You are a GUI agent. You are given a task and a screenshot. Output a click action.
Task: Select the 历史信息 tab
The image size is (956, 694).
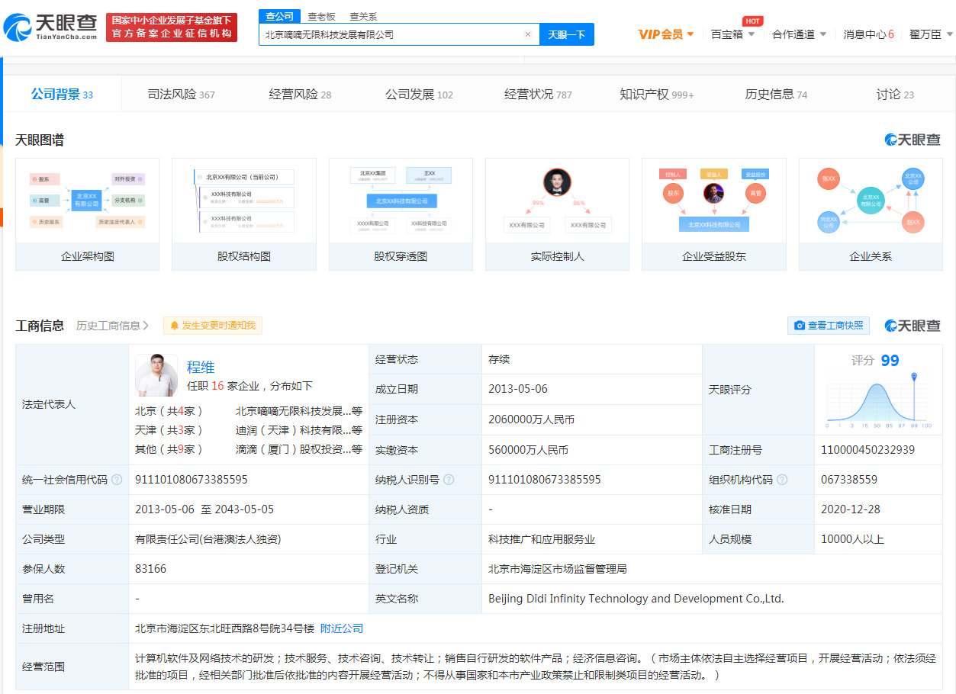776,95
